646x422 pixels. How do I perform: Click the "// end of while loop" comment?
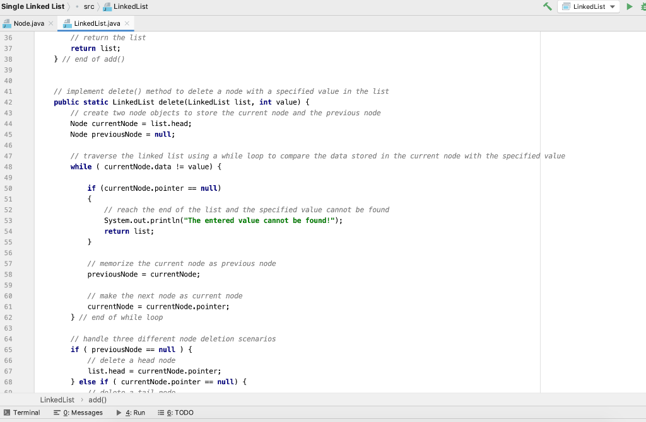point(121,317)
